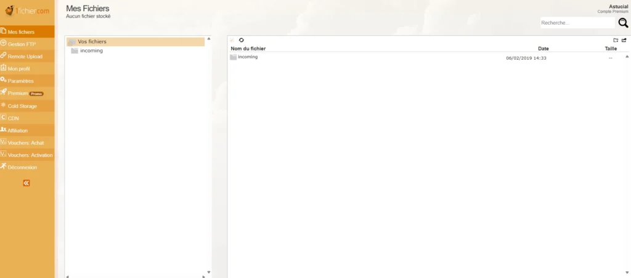Open Gestion FTP from the sidebar

[x=27, y=44]
